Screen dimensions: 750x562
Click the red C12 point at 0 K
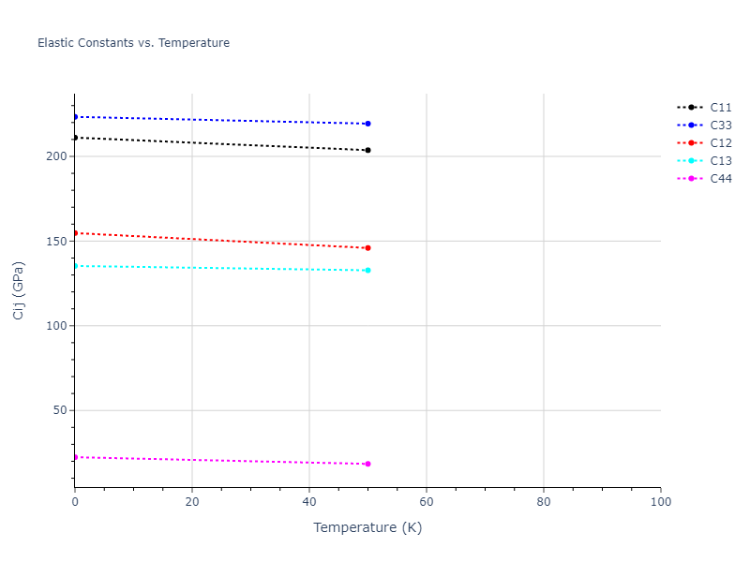pos(75,232)
